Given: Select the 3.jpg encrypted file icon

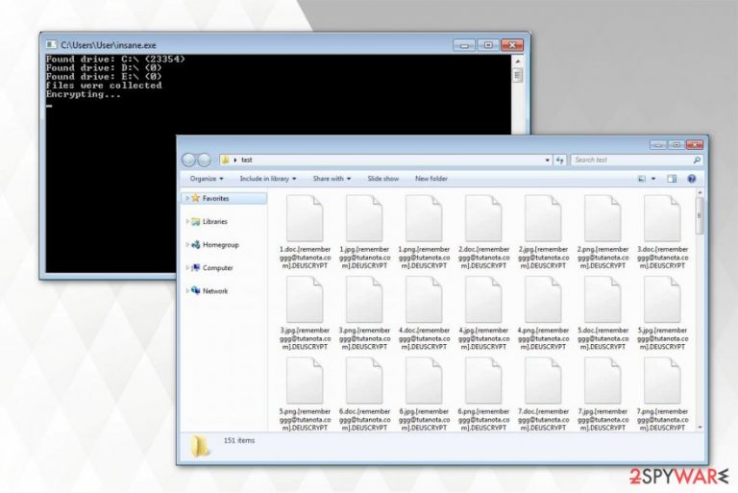Looking at the screenshot, I should 305,300.
